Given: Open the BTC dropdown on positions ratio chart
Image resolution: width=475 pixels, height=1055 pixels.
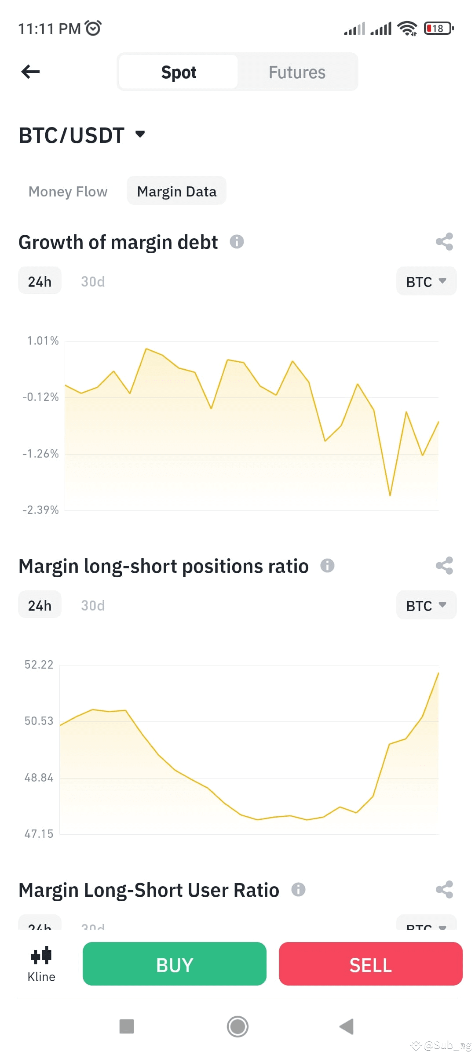Looking at the screenshot, I should [425, 605].
